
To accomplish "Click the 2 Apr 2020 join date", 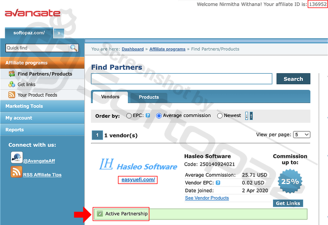I will [255, 191].
